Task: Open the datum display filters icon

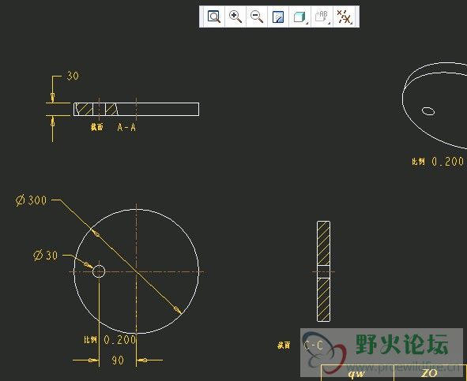Action: (345, 17)
